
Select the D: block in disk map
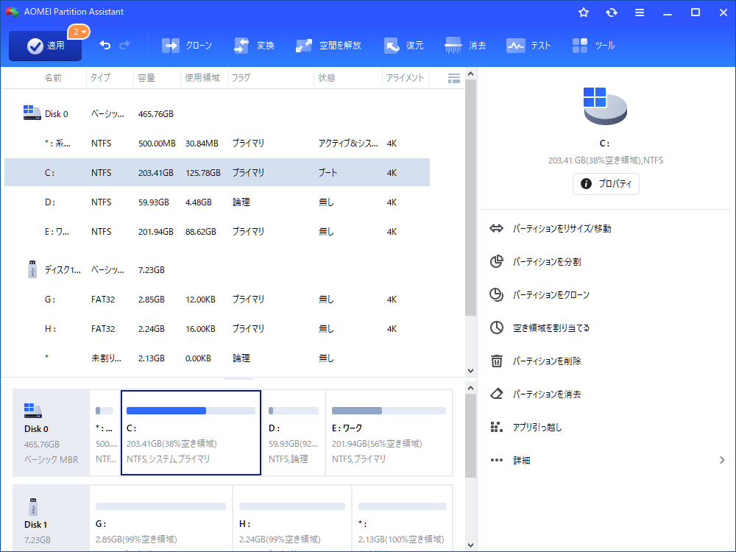294,433
